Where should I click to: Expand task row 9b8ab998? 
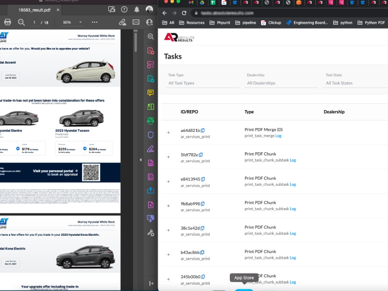pos(168,206)
